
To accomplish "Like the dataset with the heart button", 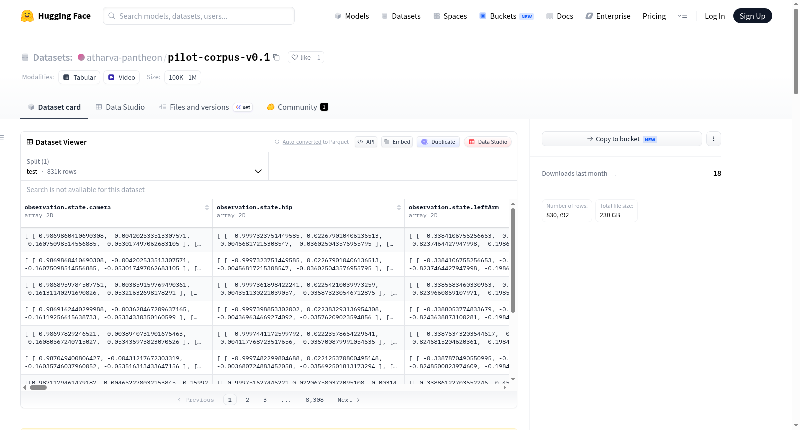I will 301,57.
